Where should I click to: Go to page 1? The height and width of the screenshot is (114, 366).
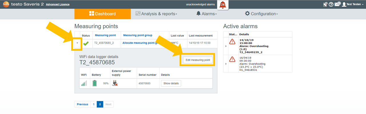(94, 104)
